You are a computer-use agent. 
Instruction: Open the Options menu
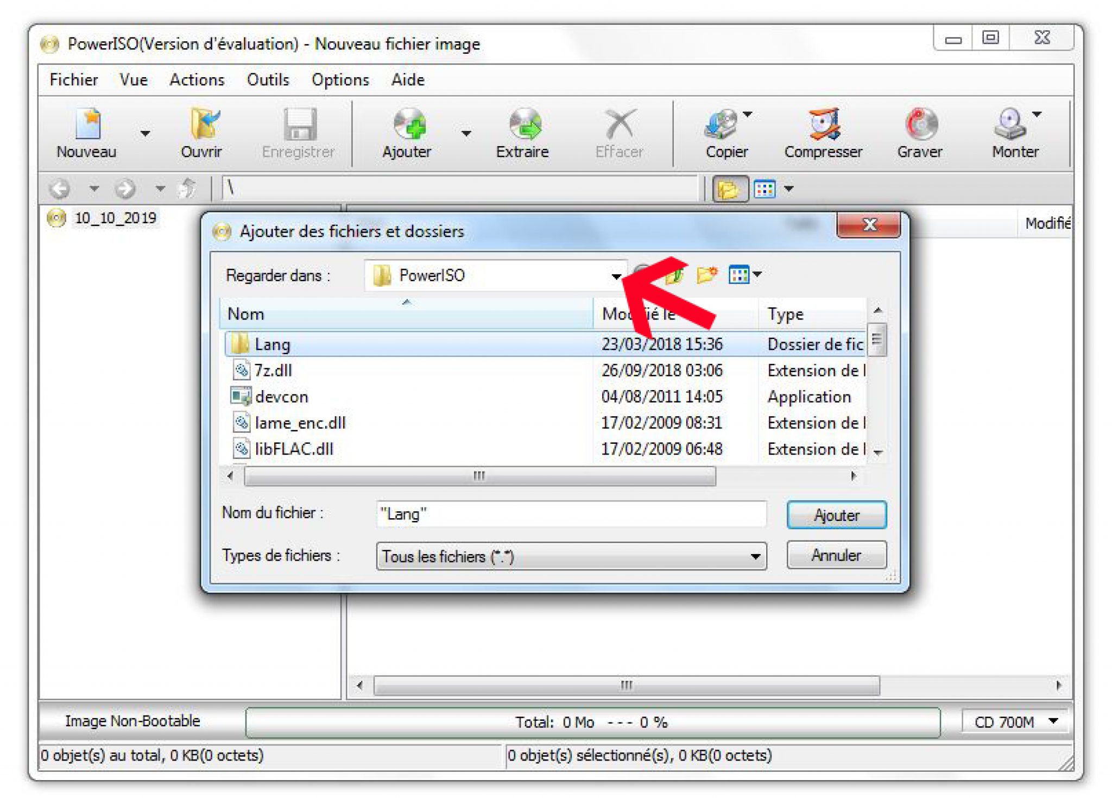[x=340, y=80]
